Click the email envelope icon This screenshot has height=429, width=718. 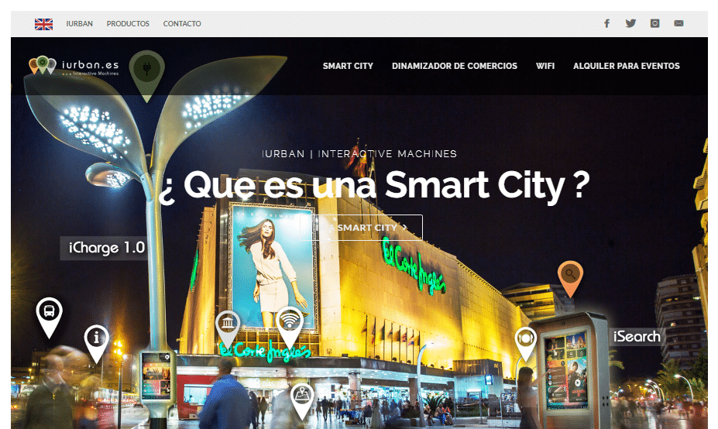(678, 23)
